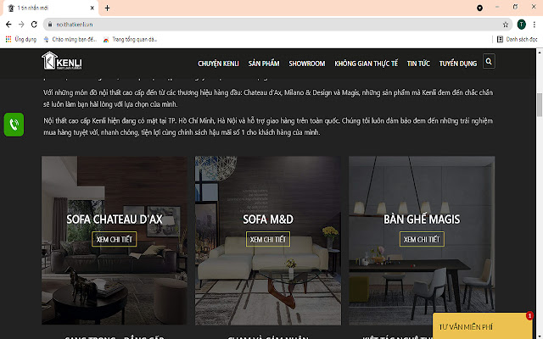Open the Sofa Chateau D'Ax image card
This screenshot has height=339, width=543.
115,241
